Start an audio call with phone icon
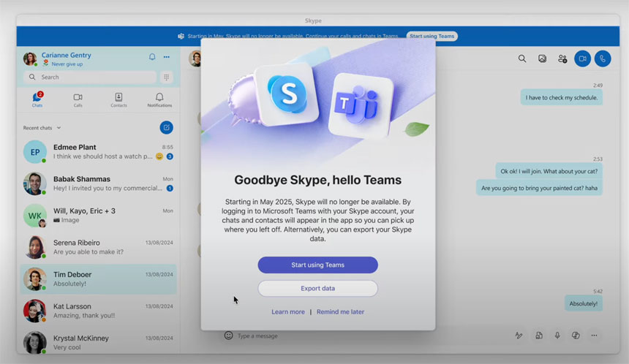This screenshot has height=364, width=629. [x=603, y=58]
